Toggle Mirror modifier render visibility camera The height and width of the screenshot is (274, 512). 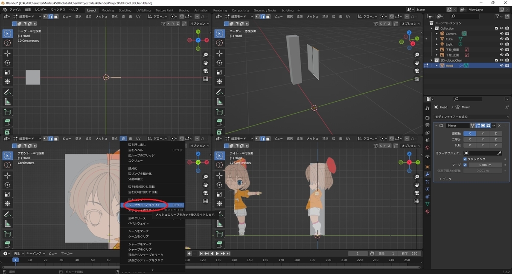(488, 126)
